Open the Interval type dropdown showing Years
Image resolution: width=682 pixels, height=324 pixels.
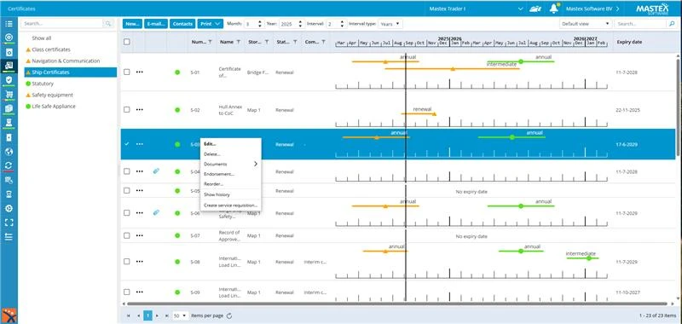click(390, 24)
